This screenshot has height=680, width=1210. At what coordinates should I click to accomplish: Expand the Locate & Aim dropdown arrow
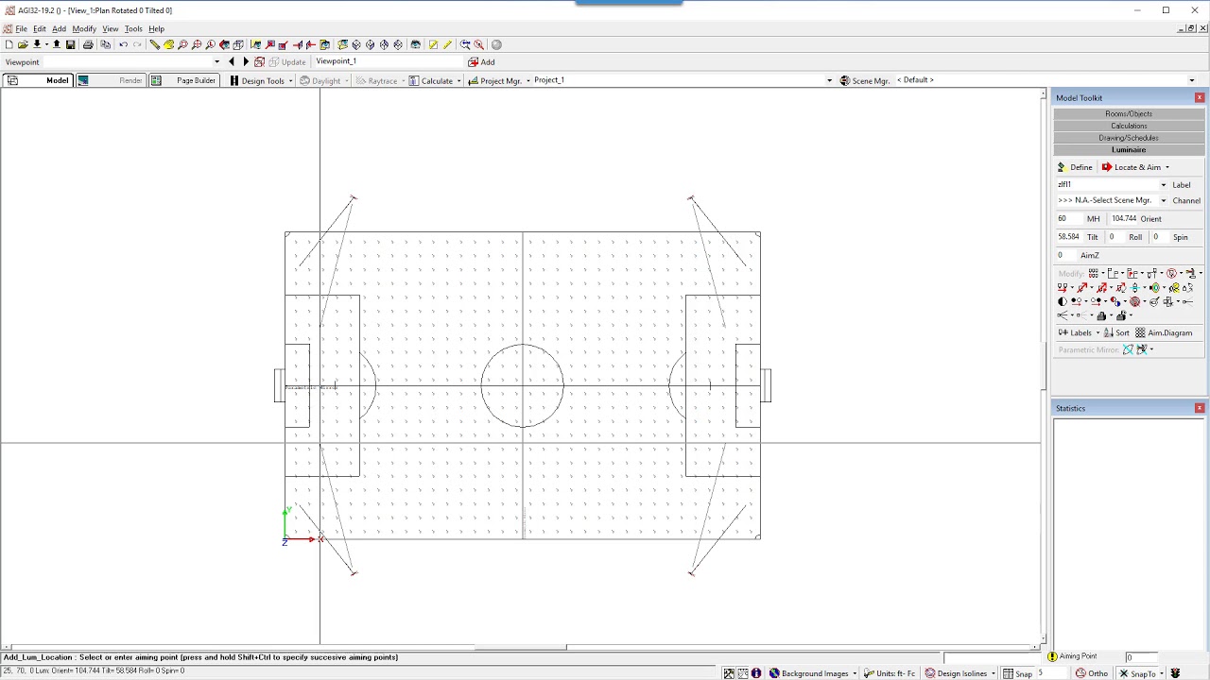[x=1167, y=167]
